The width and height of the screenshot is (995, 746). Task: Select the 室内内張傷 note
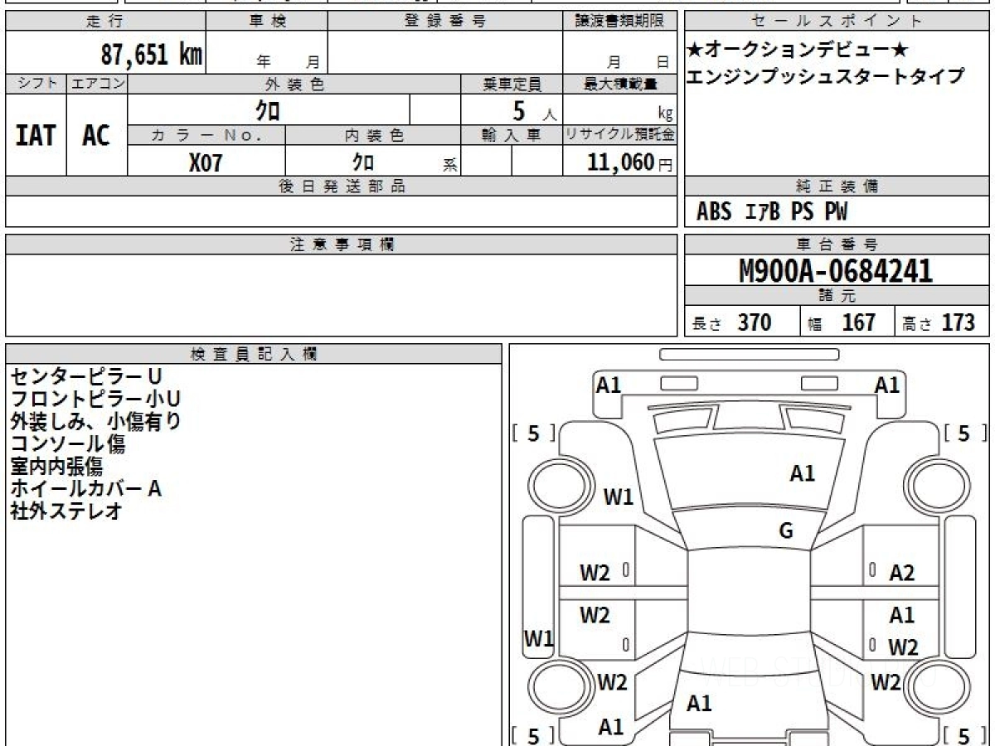click(56, 466)
